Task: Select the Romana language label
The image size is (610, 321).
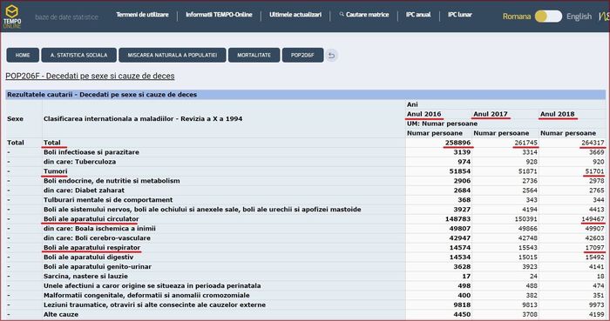Action: coord(517,17)
